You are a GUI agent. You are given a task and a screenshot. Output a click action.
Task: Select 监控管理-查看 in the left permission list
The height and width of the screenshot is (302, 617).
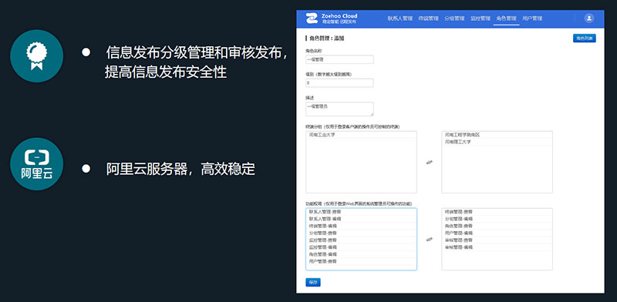(x=361, y=240)
